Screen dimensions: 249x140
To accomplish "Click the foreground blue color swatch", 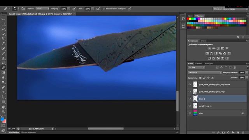I will pos(2,119).
